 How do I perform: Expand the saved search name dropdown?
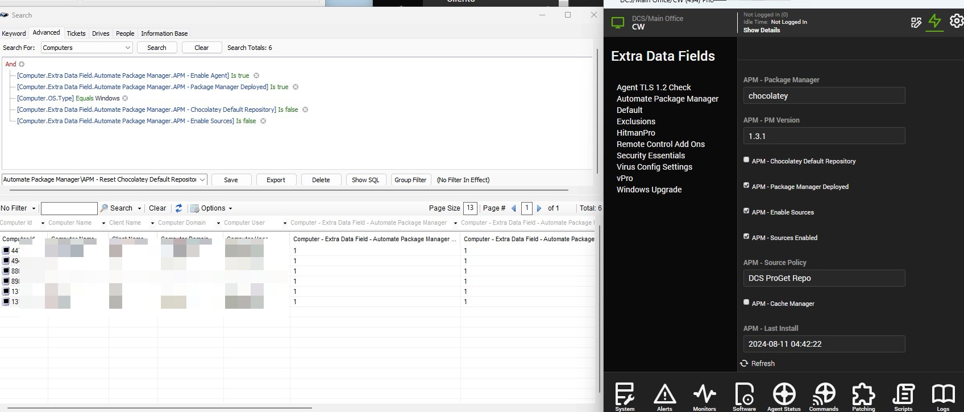click(202, 180)
